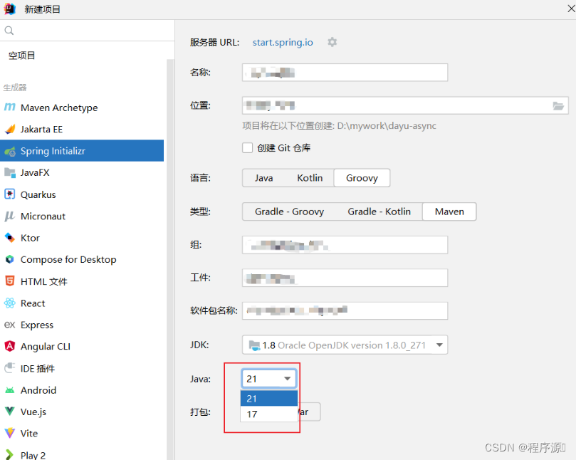Select Compose for Desktop generator
576x460 pixels.
click(x=82, y=259)
